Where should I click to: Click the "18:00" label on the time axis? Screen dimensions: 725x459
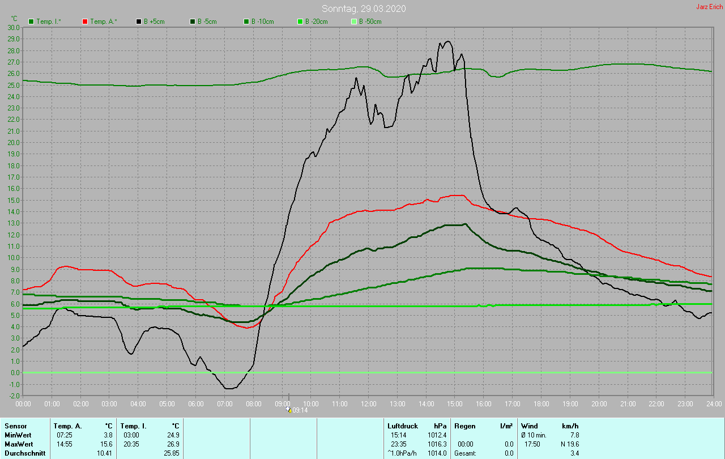(x=541, y=404)
